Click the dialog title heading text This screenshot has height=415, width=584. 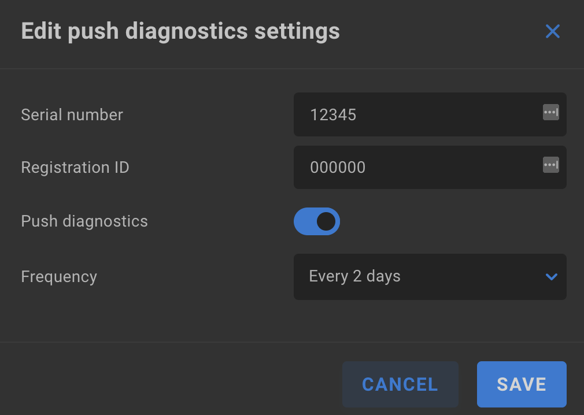(180, 31)
